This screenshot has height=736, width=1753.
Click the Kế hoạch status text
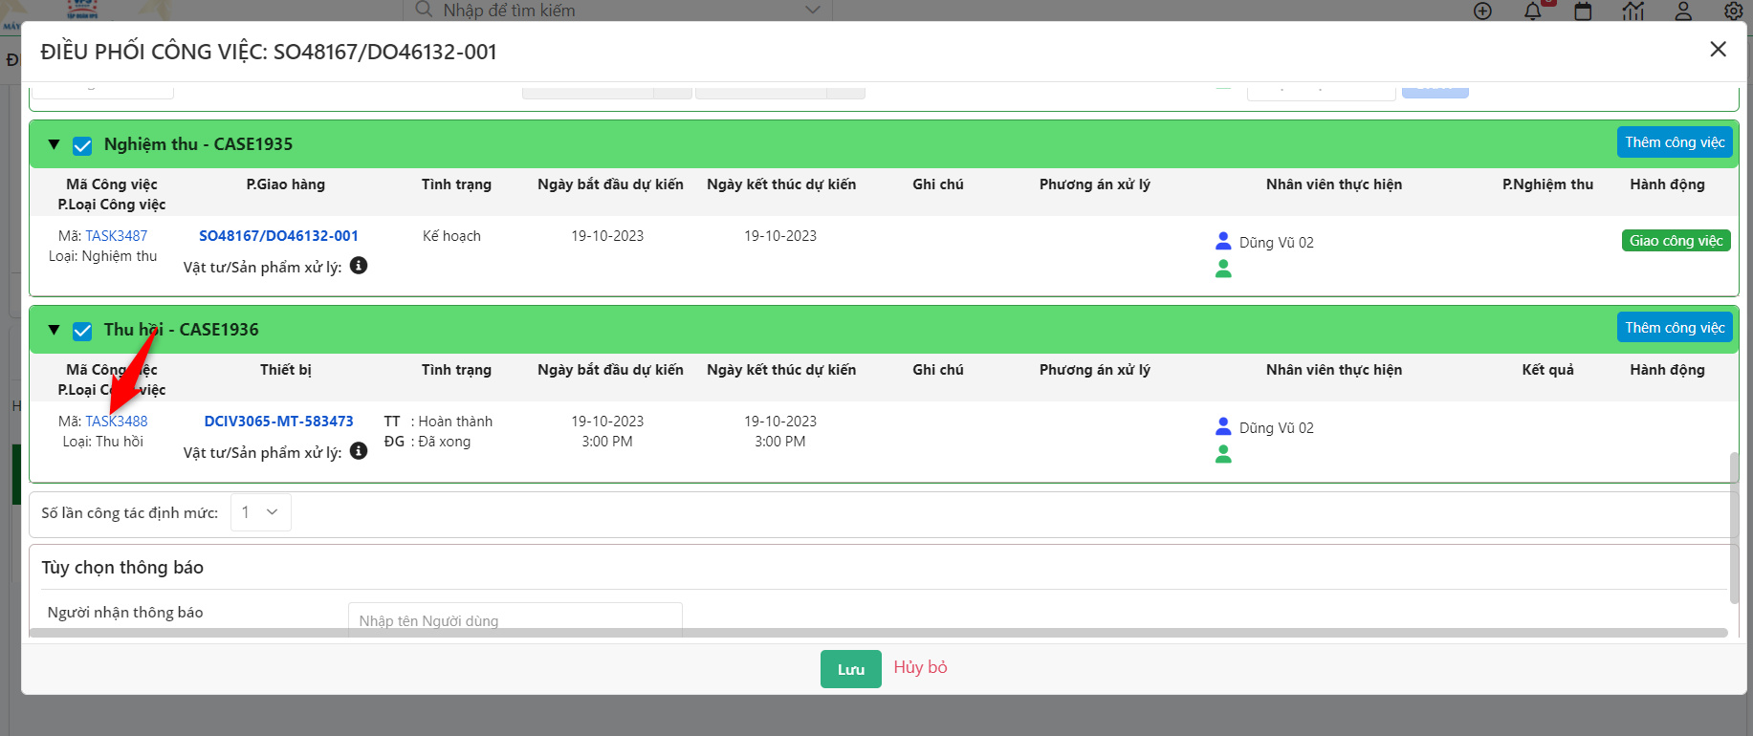pos(451,236)
